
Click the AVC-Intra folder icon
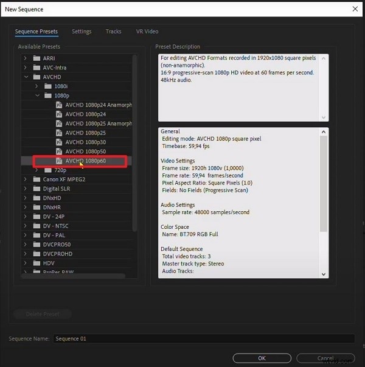click(x=36, y=68)
